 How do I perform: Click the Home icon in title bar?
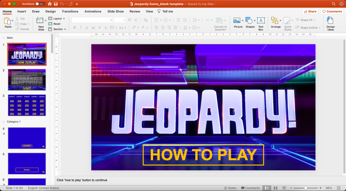(x=50, y=4)
